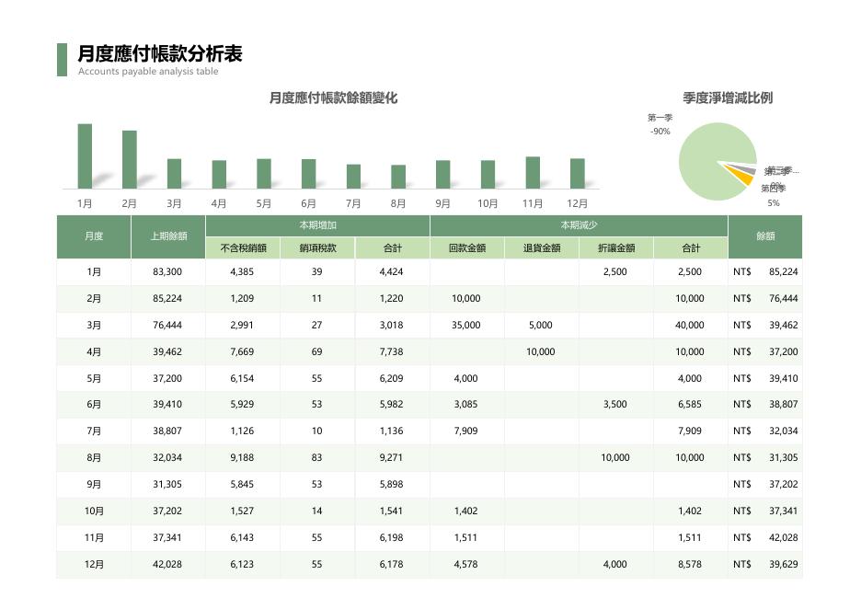Click the 第一季 -90% pie label
The image size is (861, 609).
pyautogui.click(x=660, y=124)
